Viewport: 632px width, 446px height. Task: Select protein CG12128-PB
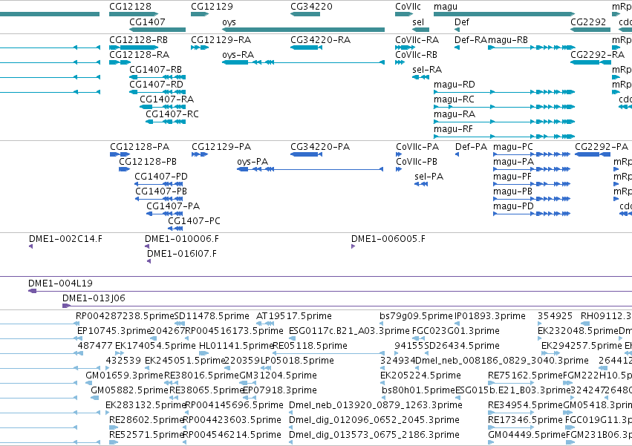pos(148,162)
